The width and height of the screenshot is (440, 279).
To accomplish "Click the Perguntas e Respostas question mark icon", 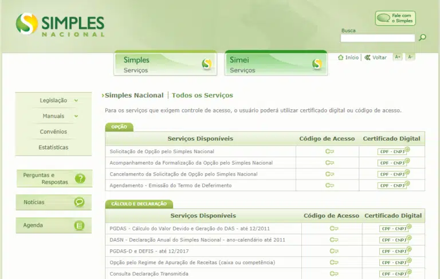I will click(80, 178).
